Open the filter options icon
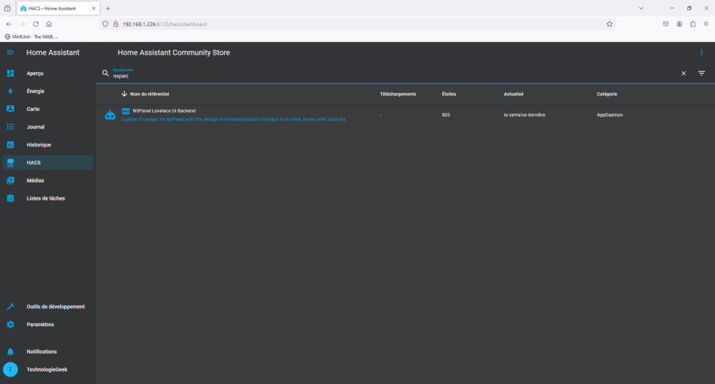The height and width of the screenshot is (384, 715). 701,73
